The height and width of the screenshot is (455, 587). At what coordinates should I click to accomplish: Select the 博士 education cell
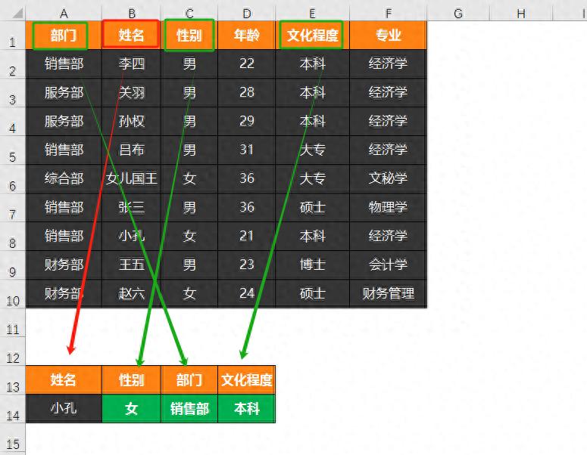pos(312,265)
